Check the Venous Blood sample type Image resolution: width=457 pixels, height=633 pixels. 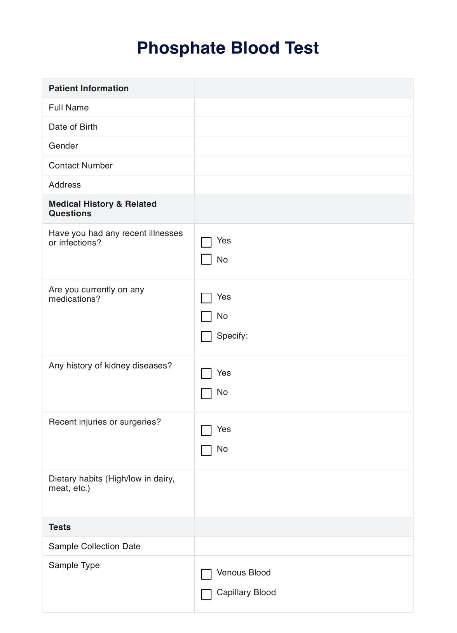coord(206,574)
